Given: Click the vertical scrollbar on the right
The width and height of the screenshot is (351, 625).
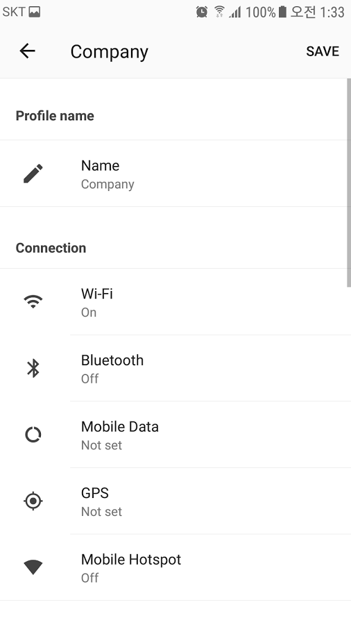Looking at the screenshot, I should tap(349, 183).
